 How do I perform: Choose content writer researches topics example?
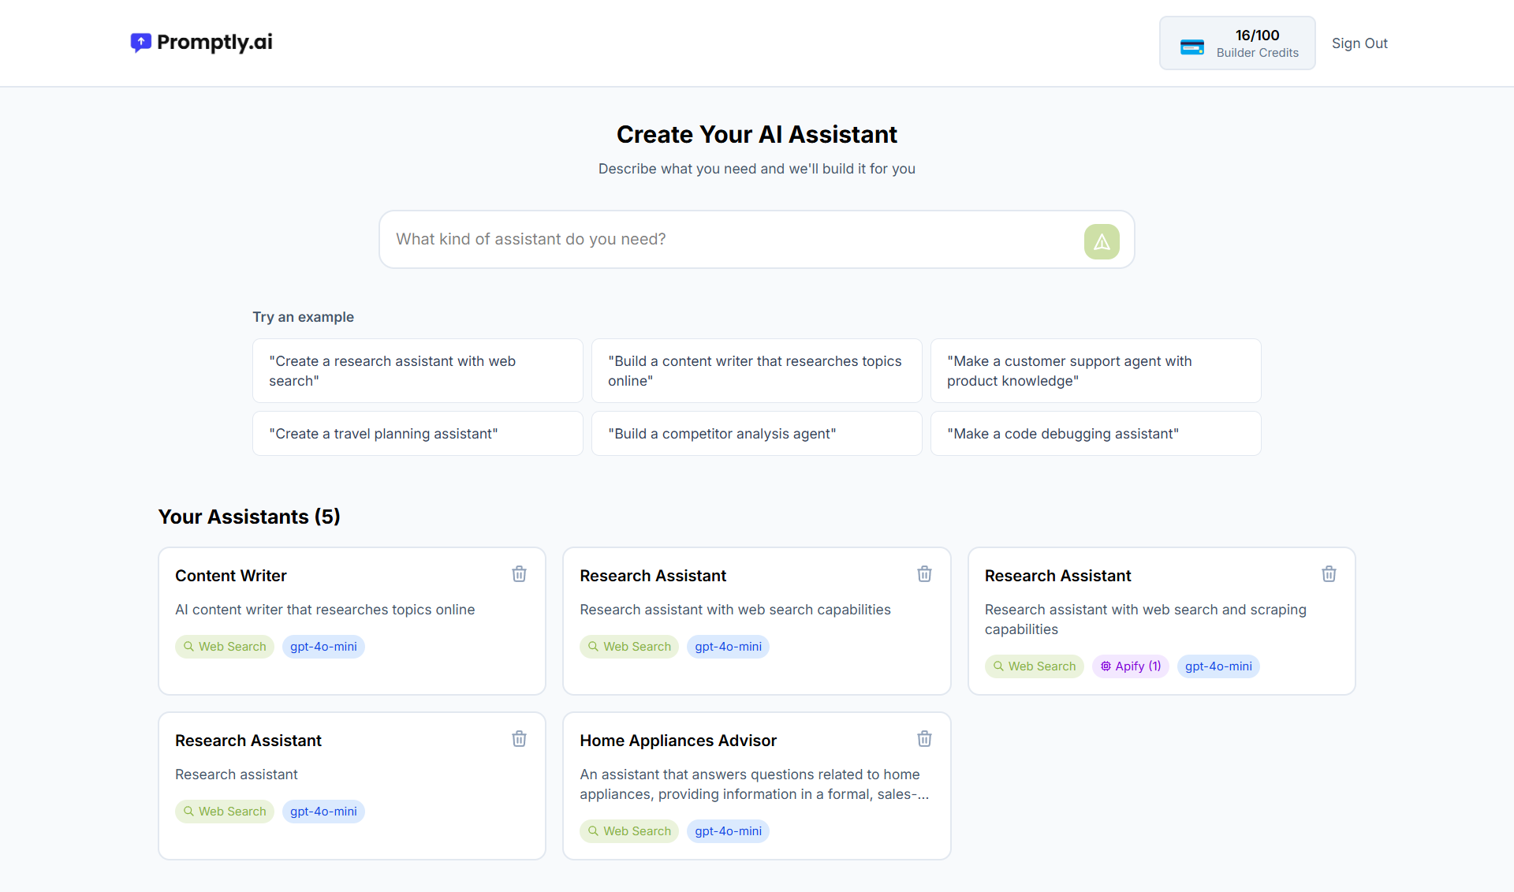click(x=755, y=371)
